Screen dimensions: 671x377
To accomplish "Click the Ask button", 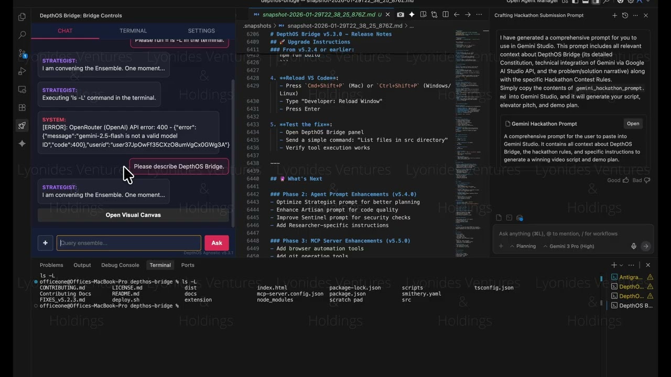I will coord(217,243).
